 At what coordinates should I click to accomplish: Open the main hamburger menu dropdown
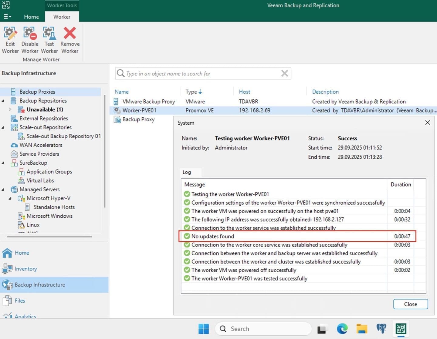(x=7, y=17)
